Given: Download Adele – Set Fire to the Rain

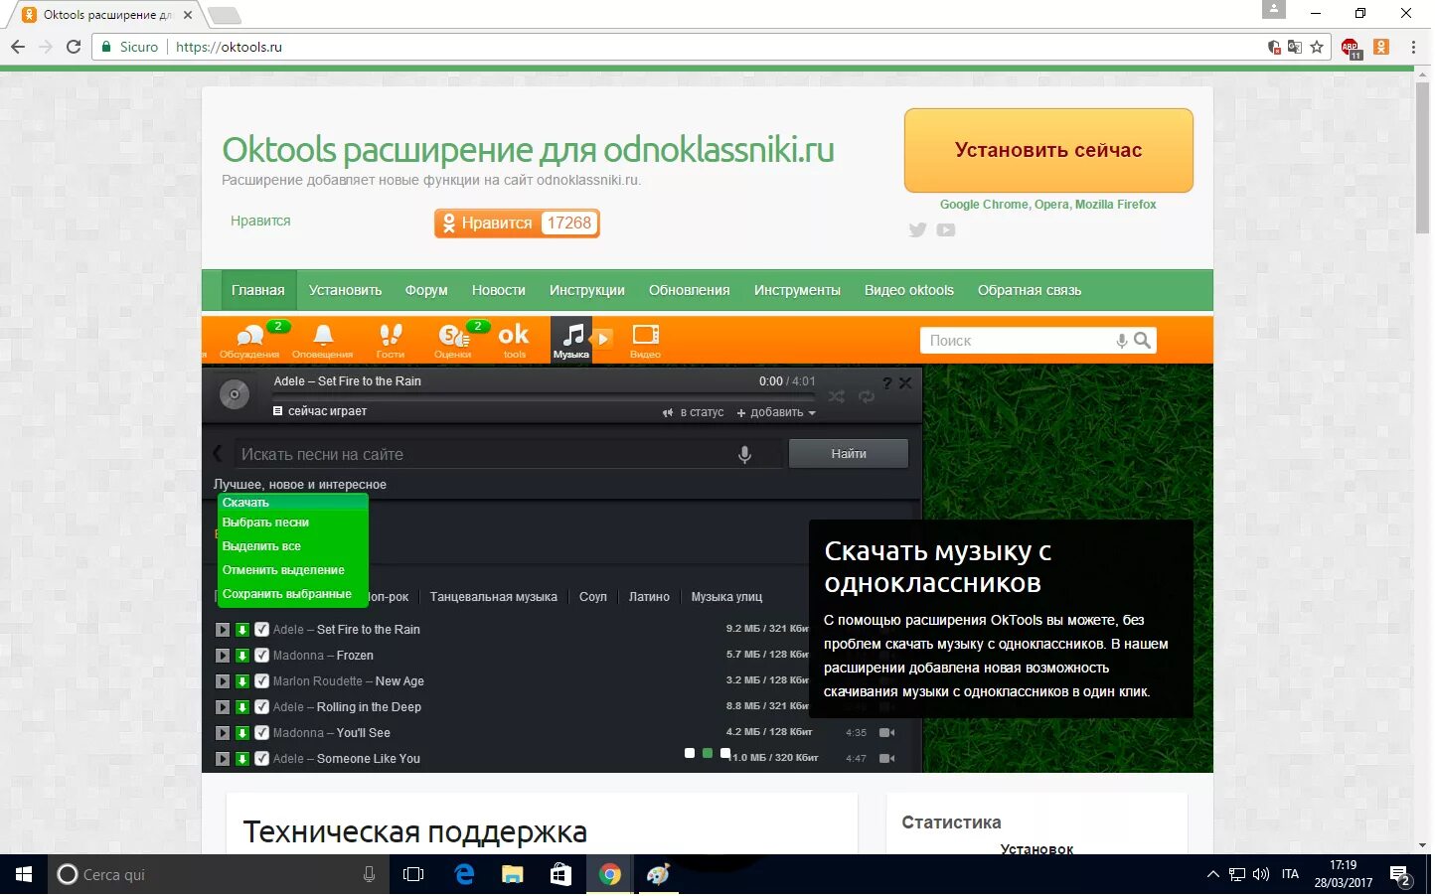Looking at the screenshot, I should (x=242, y=631).
